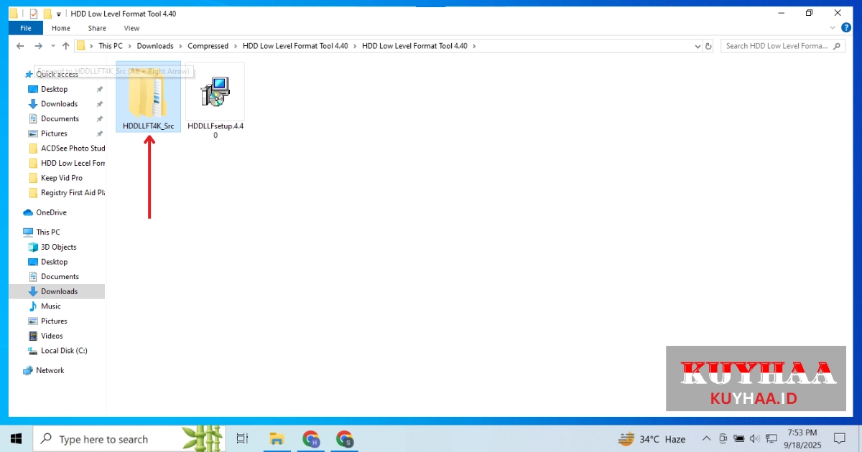Screen dimensions: 862x452
Task: Select This PC in the navigation pane
Action: [x=48, y=232]
